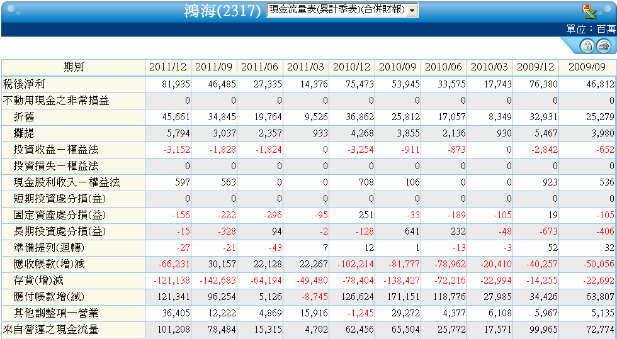The width and height of the screenshot is (617, 339).
Task: Click the 45,661 depreciation value
Action: pos(176,117)
